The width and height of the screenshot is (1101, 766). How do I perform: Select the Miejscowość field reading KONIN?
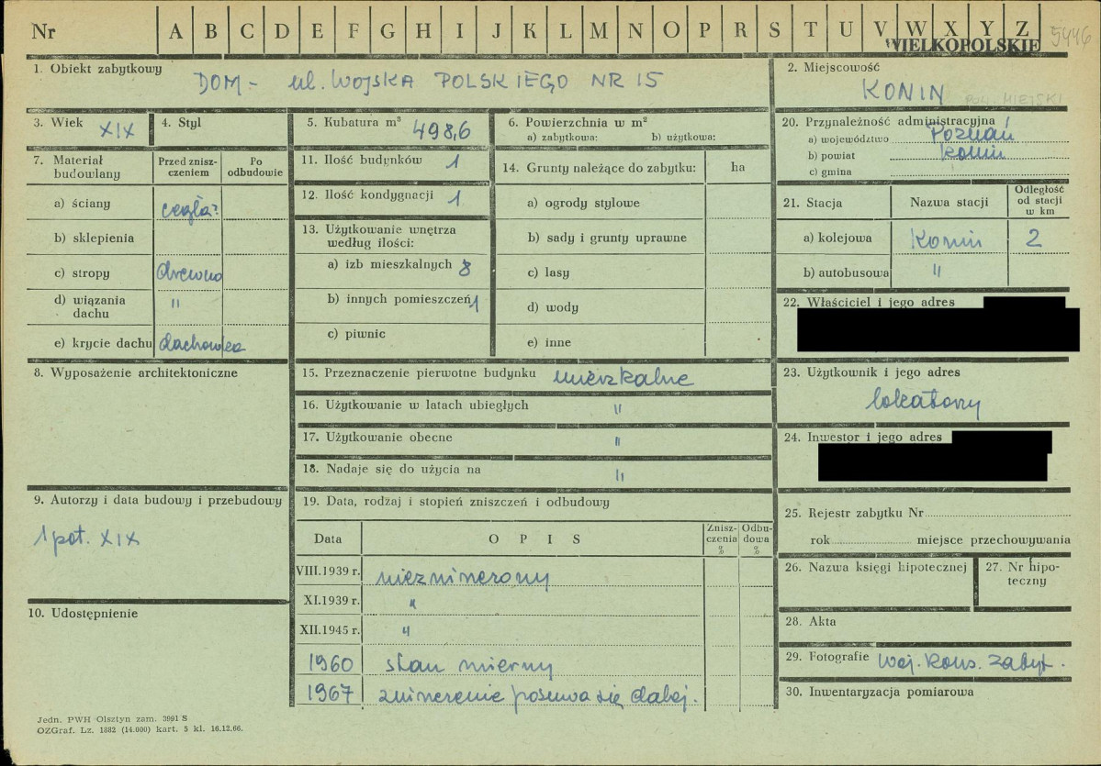(x=921, y=83)
